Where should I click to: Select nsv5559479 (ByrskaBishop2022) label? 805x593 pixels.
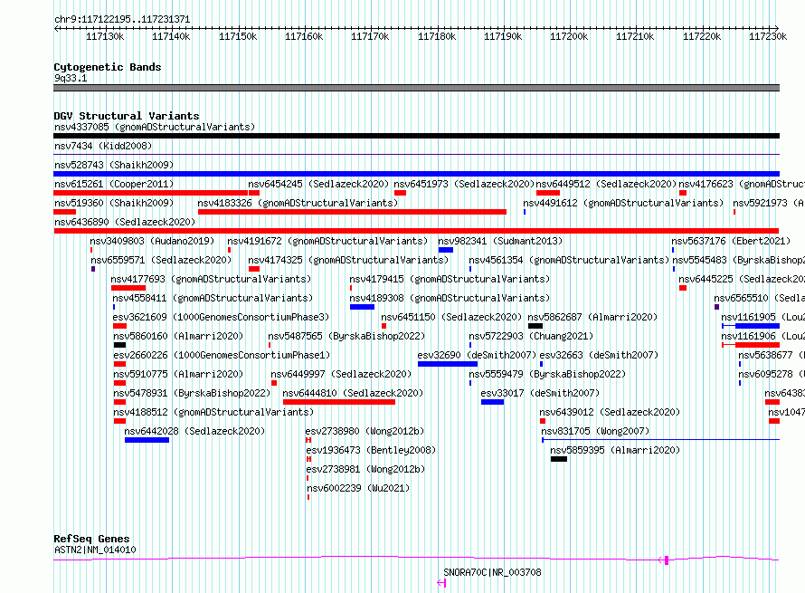pos(547,374)
